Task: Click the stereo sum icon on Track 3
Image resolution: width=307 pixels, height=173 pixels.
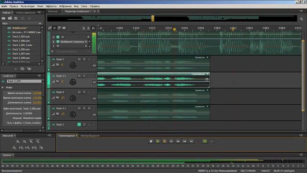Action: tap(94, 66)
